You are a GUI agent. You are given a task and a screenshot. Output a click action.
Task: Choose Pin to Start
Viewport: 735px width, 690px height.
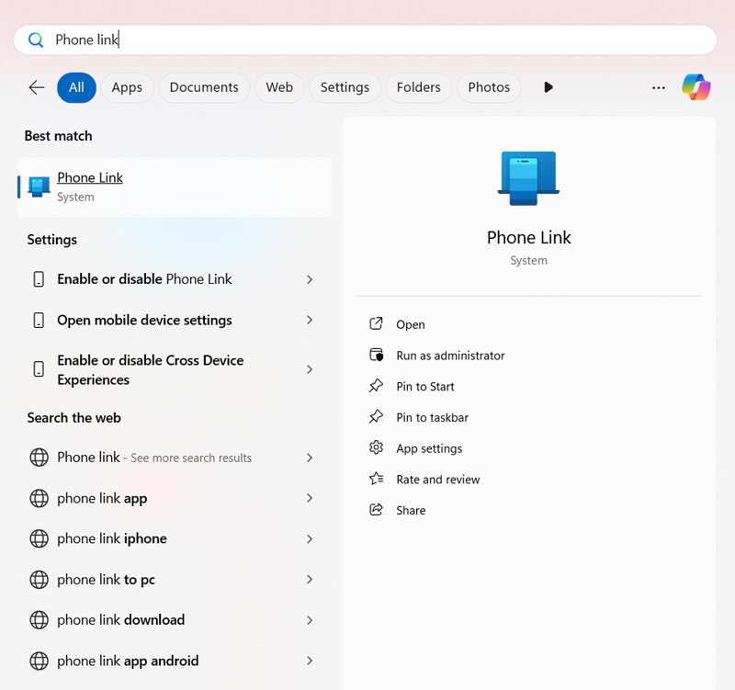425,386
